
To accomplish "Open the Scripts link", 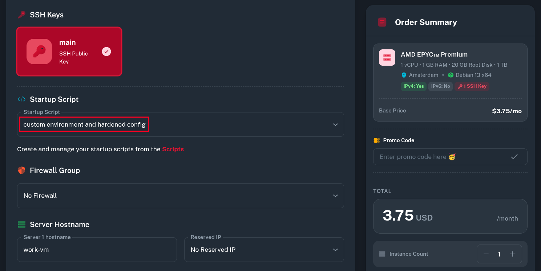I will coord(173,149).
